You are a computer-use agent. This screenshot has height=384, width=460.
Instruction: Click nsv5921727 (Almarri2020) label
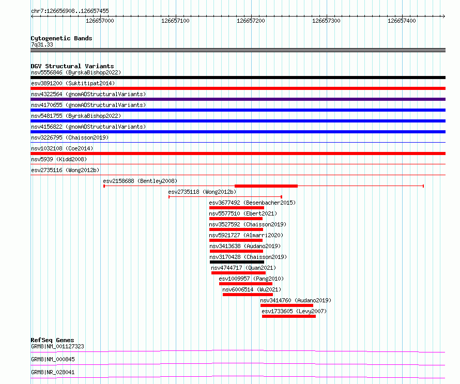click(246, 235)
